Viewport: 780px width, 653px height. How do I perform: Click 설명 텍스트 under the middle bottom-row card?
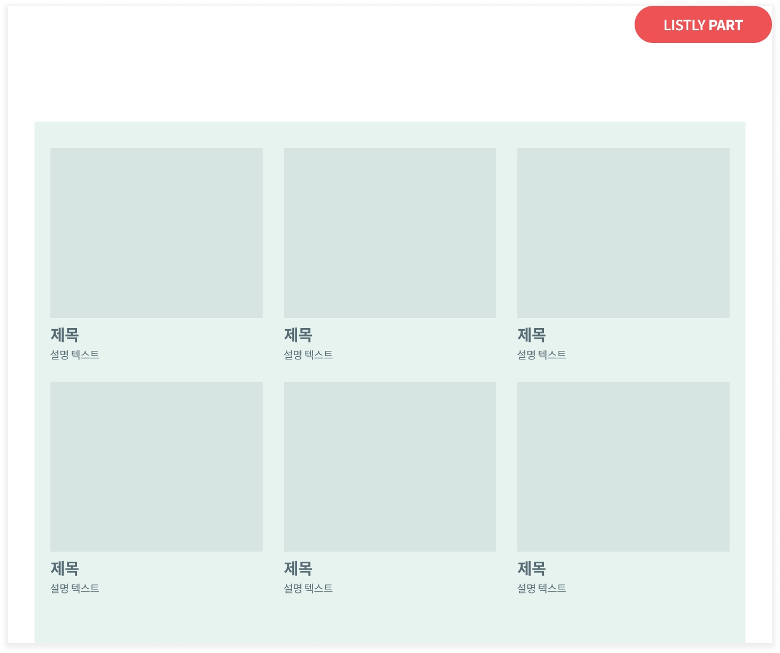(308, 588)
